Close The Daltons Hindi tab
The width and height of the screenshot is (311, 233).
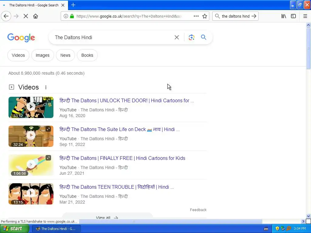pyautogui.click(x=63, y=5)
